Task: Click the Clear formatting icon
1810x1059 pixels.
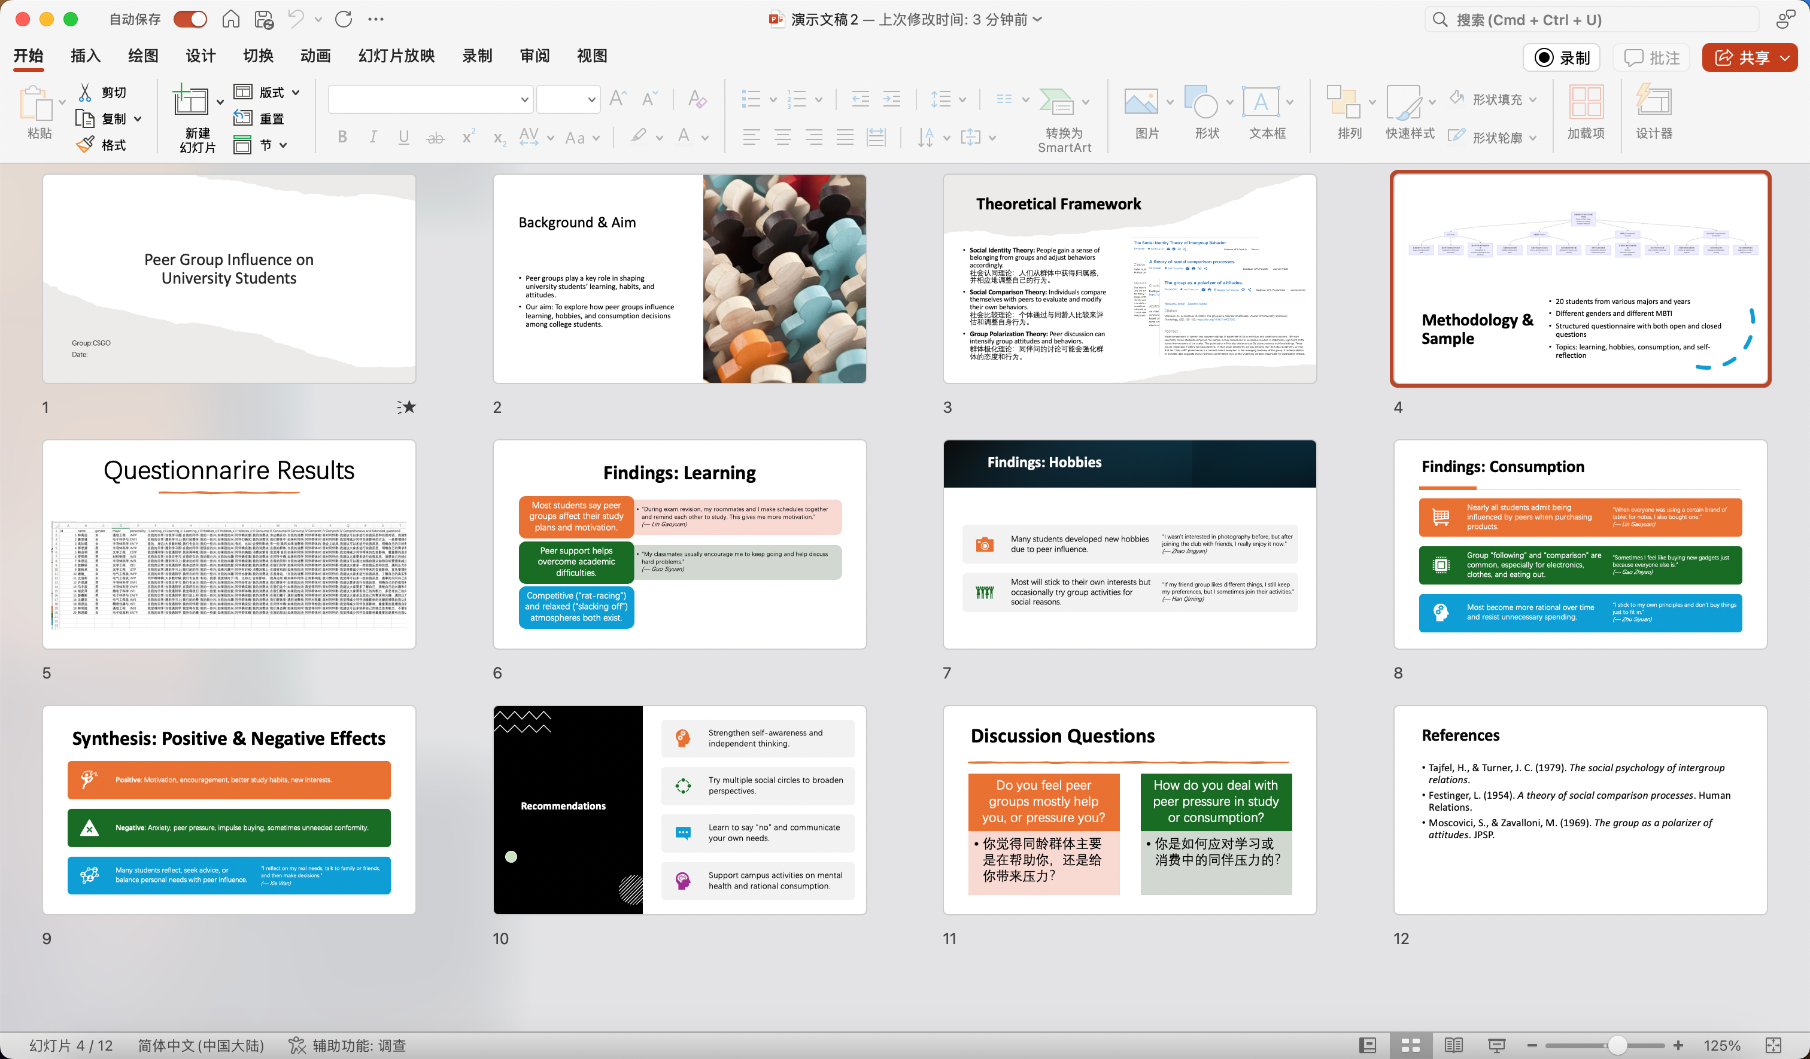Action: (697, 99)
